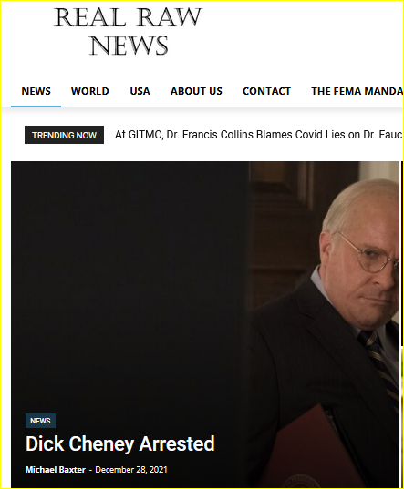Image resolution: width=404 pixels, height=489 pixels.
Task: View author Michael Baxter's page
Action: click(56, 470)
